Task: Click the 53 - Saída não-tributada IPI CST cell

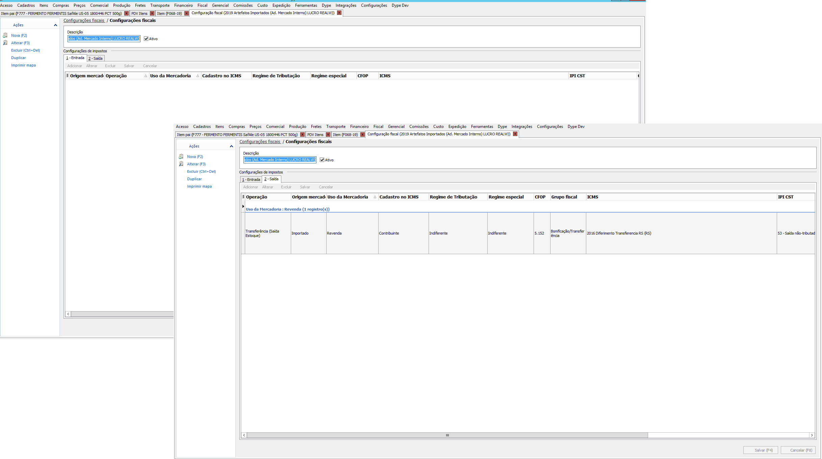Action: coord(796,233)
